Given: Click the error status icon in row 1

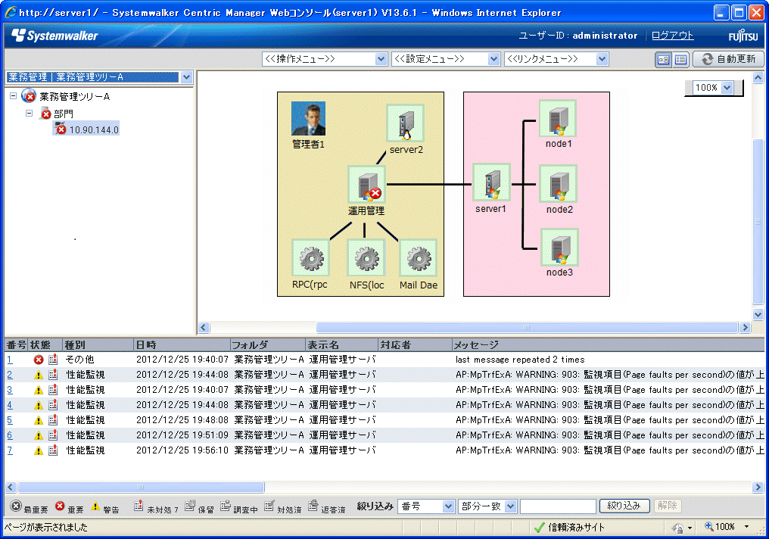Looking at the screenshot, I should click(x=39, y=360).
